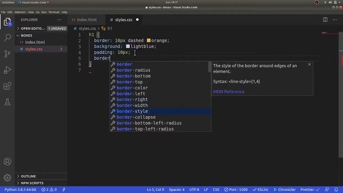343x193 pixels.
Task: Click the Explorer more actions ellipsis
Action: 59,20
